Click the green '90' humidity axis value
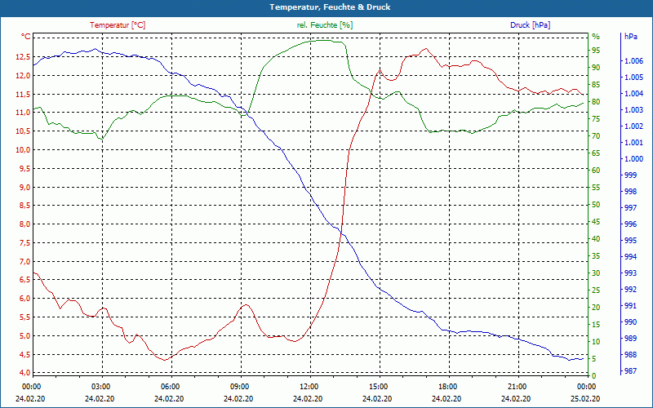This screenshot has width=653, height=408. [x=596, y=68]
